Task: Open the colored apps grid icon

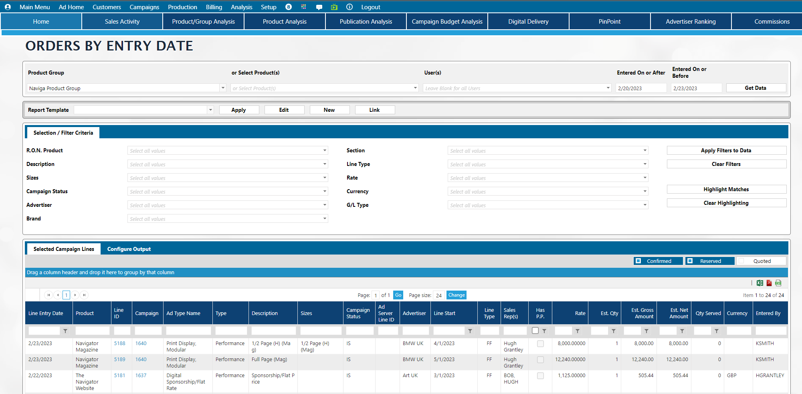Action: coord(304,7)
